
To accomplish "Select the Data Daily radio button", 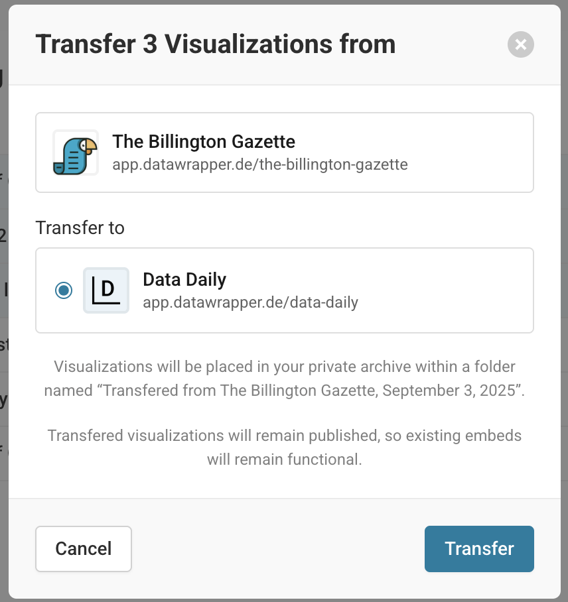I will point(64,290).
